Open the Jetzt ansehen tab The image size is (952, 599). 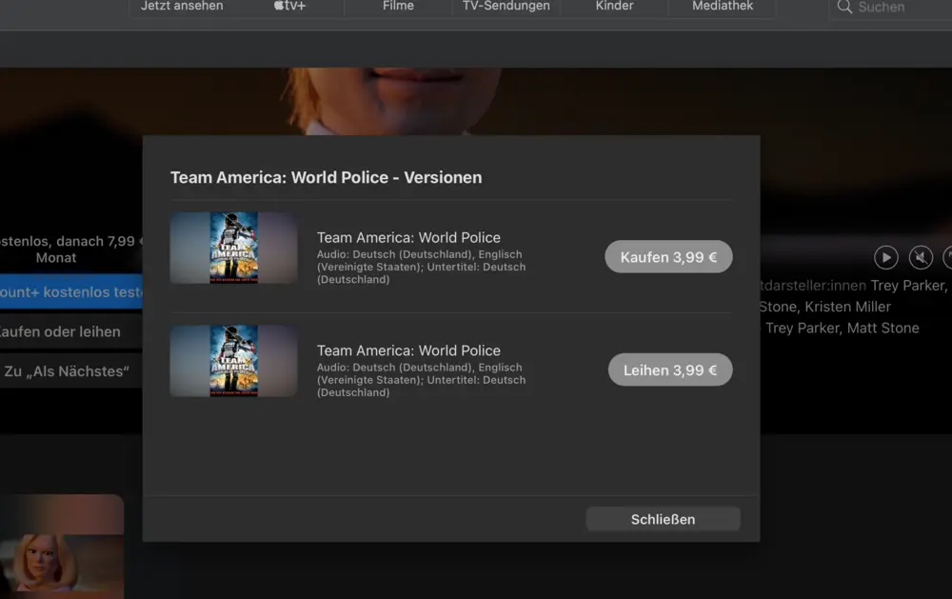pyautogui.click(x=182, y=7)
